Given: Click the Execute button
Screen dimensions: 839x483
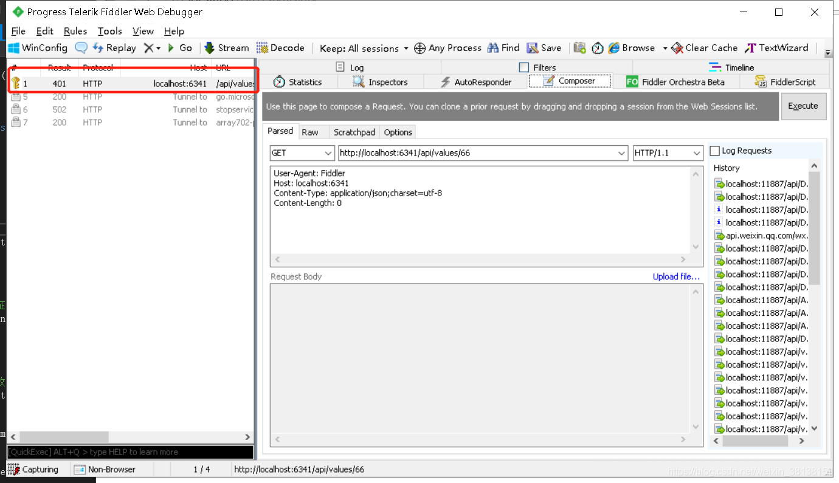Looking at the screenshot, I should [x=803, y=106].
